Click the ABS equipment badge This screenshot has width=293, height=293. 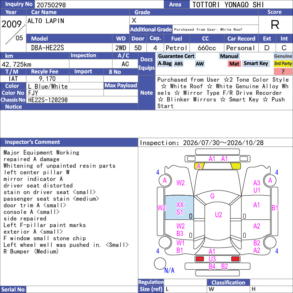click(x=178, y=64)
